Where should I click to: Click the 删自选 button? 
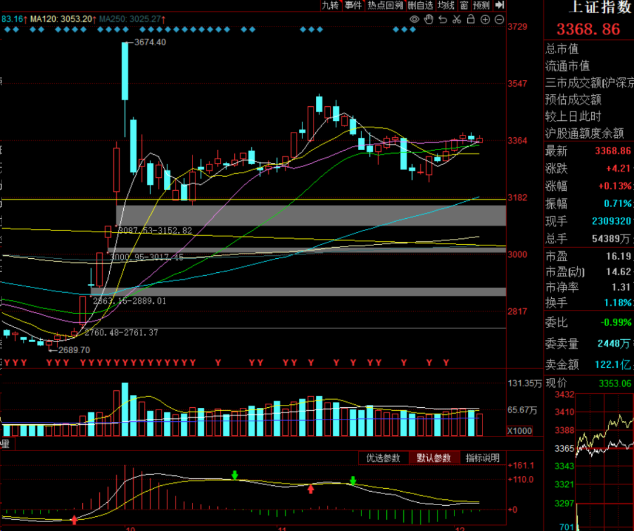[x=420, y=5]
